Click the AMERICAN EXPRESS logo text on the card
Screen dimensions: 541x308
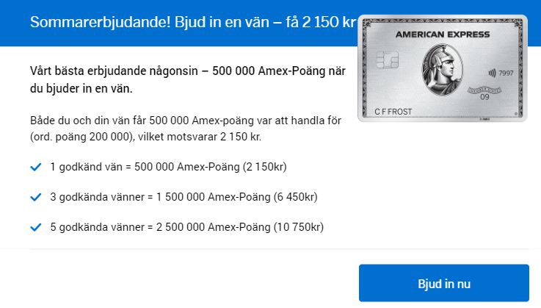(x=442, y=35)
